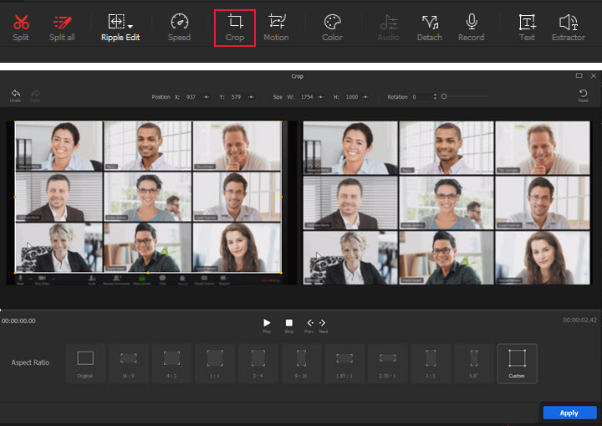Click the Split all tool
The width and height of the screenshot is (602, 426).
[x=62, y=26]
